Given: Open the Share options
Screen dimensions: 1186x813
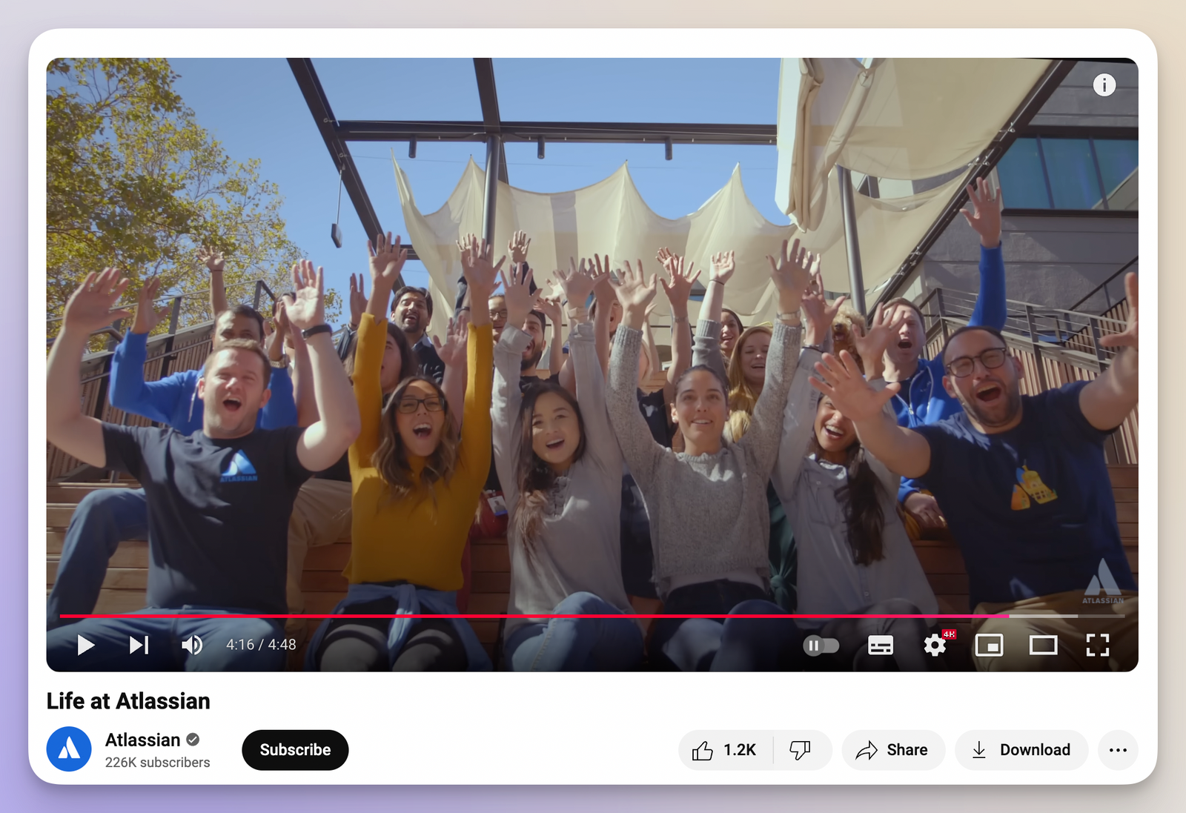Looking at the screenshot, I should (x=893, y=749).
